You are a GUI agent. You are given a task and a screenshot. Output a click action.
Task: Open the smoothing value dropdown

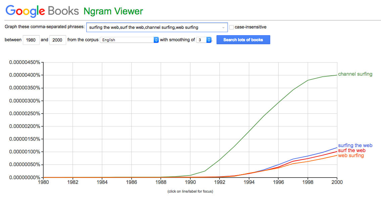pyautogui.click(x=204, y=40)
